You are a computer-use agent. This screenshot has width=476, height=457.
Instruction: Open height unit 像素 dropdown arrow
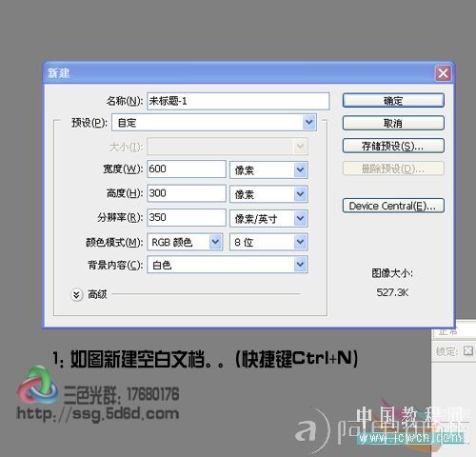click(300, 194)
